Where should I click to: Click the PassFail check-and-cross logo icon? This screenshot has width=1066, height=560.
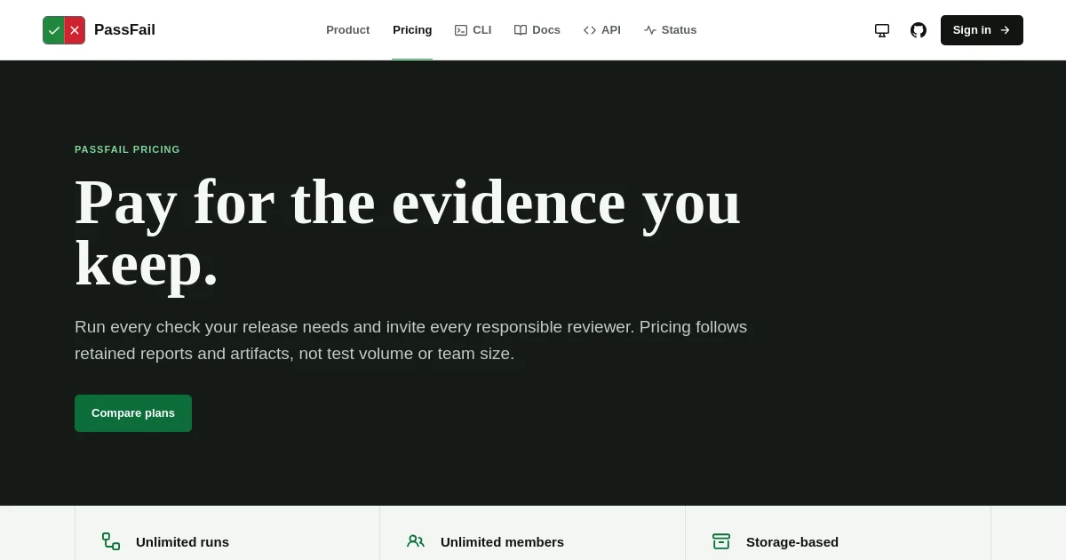(x=64, y=30)
